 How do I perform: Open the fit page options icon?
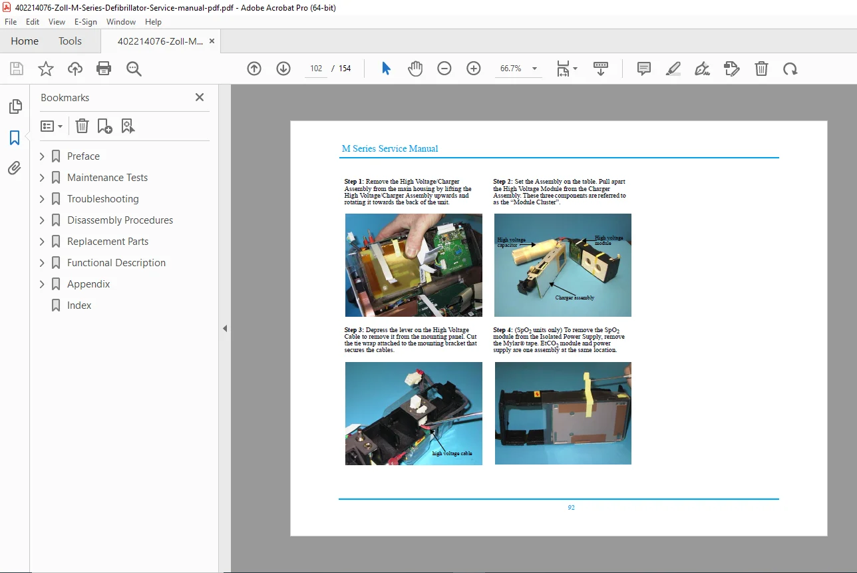[x=567, y=69]
